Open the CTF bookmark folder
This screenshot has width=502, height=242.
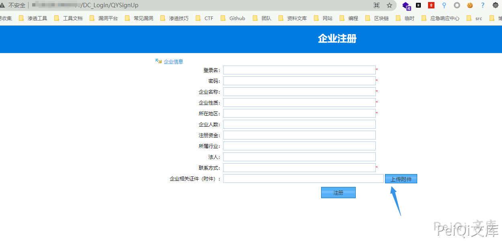click(205, 18)
